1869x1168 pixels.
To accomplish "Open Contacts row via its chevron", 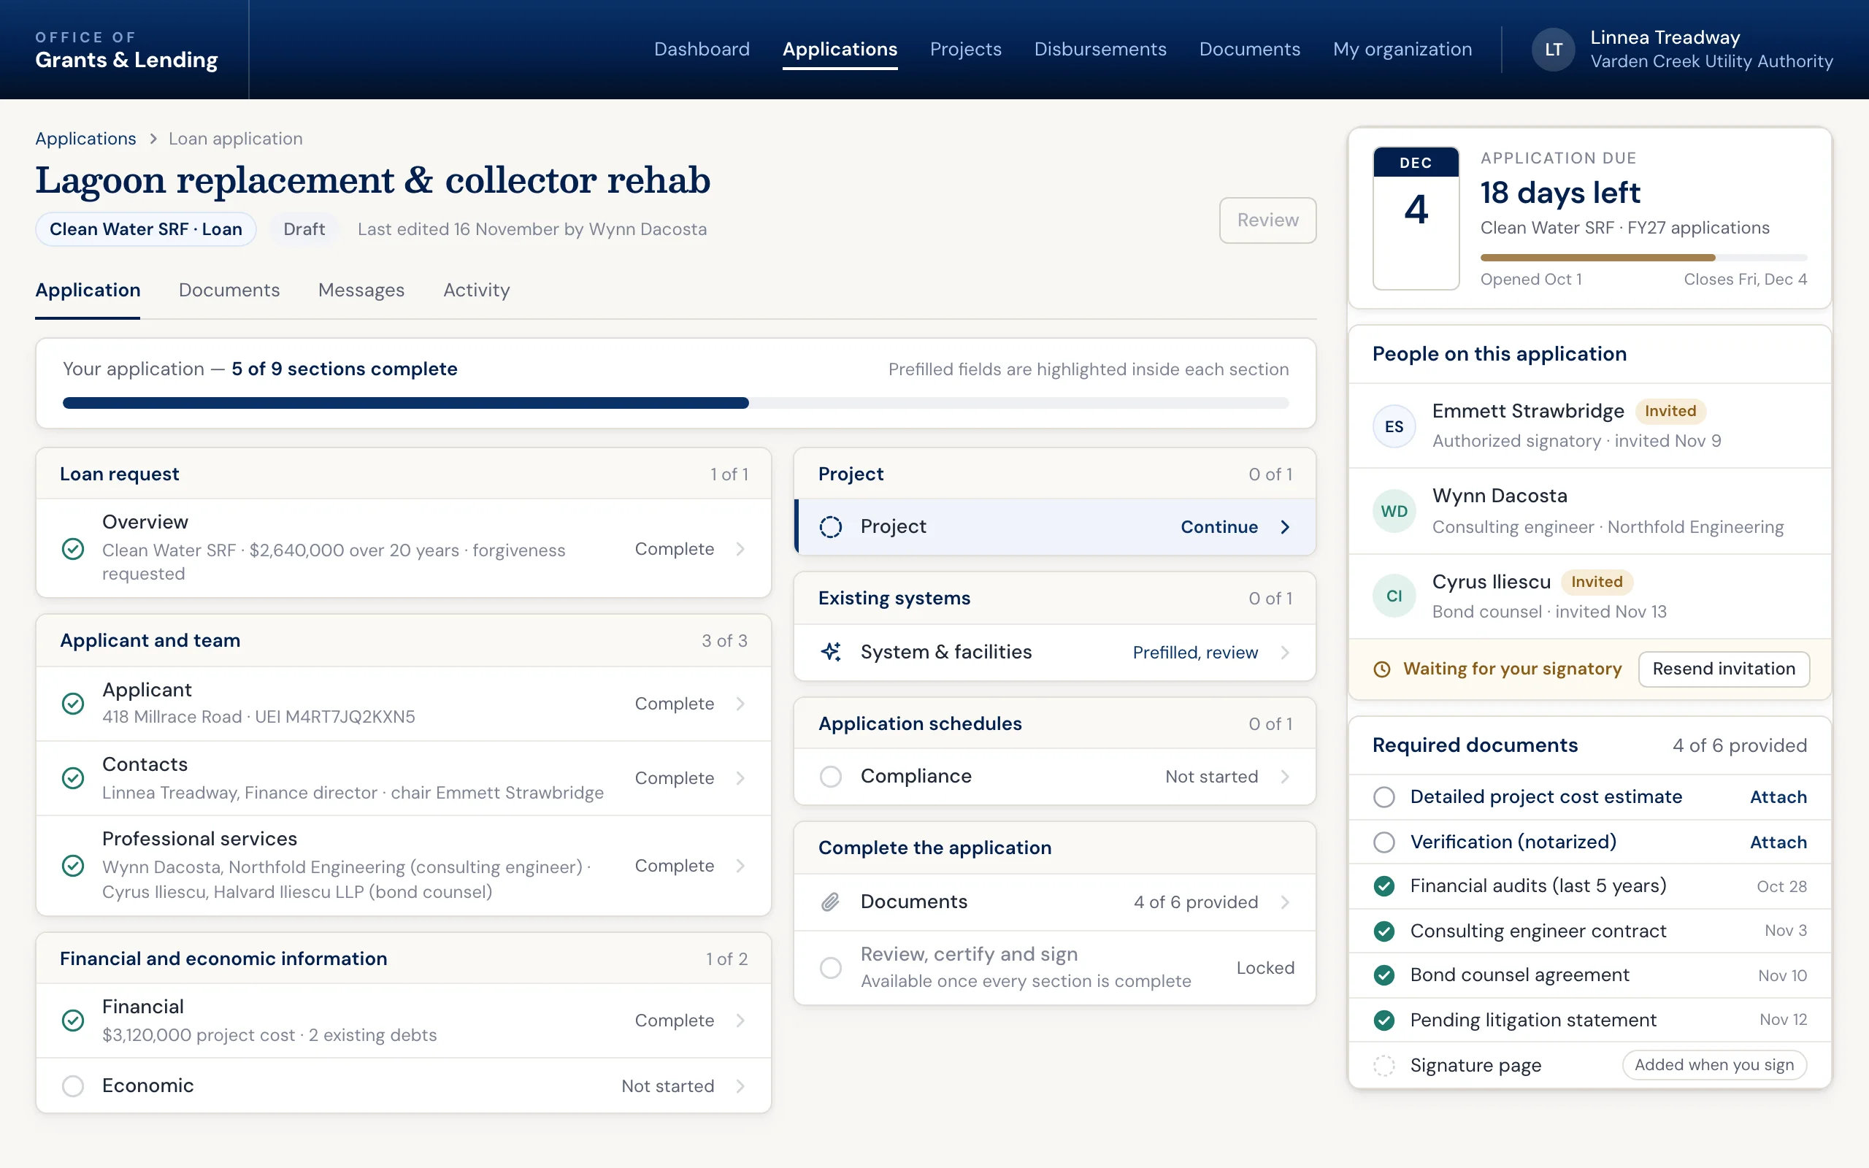I will pyautogui.click(x=740, y=778).
